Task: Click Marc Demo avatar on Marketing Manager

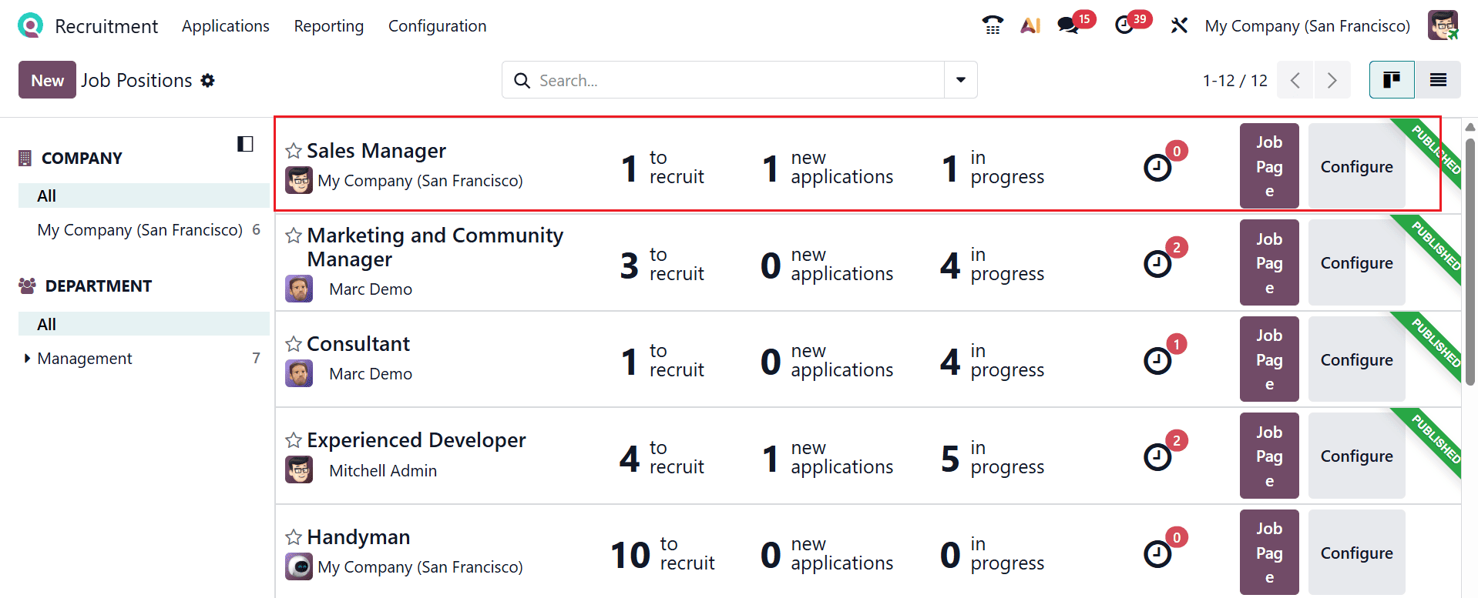Action: click(x=299, y=289)
